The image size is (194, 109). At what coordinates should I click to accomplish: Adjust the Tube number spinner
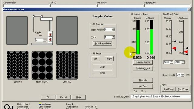point(113,37)
